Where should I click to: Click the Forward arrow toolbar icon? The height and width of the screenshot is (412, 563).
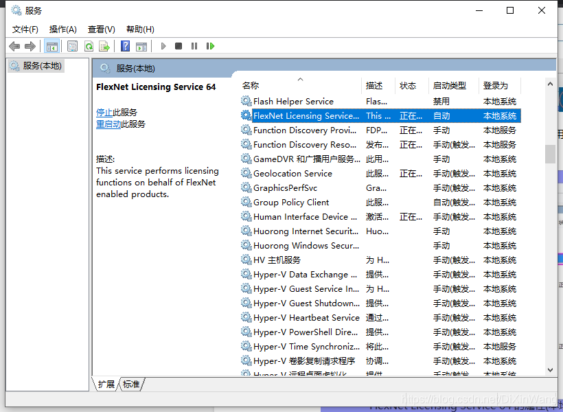tap(30, 46)
